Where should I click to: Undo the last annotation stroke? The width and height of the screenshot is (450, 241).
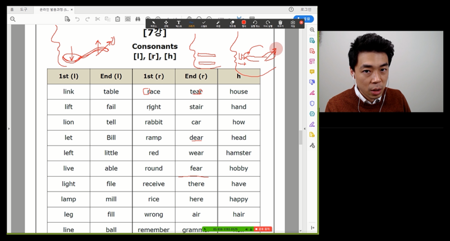tap(255, 23)
